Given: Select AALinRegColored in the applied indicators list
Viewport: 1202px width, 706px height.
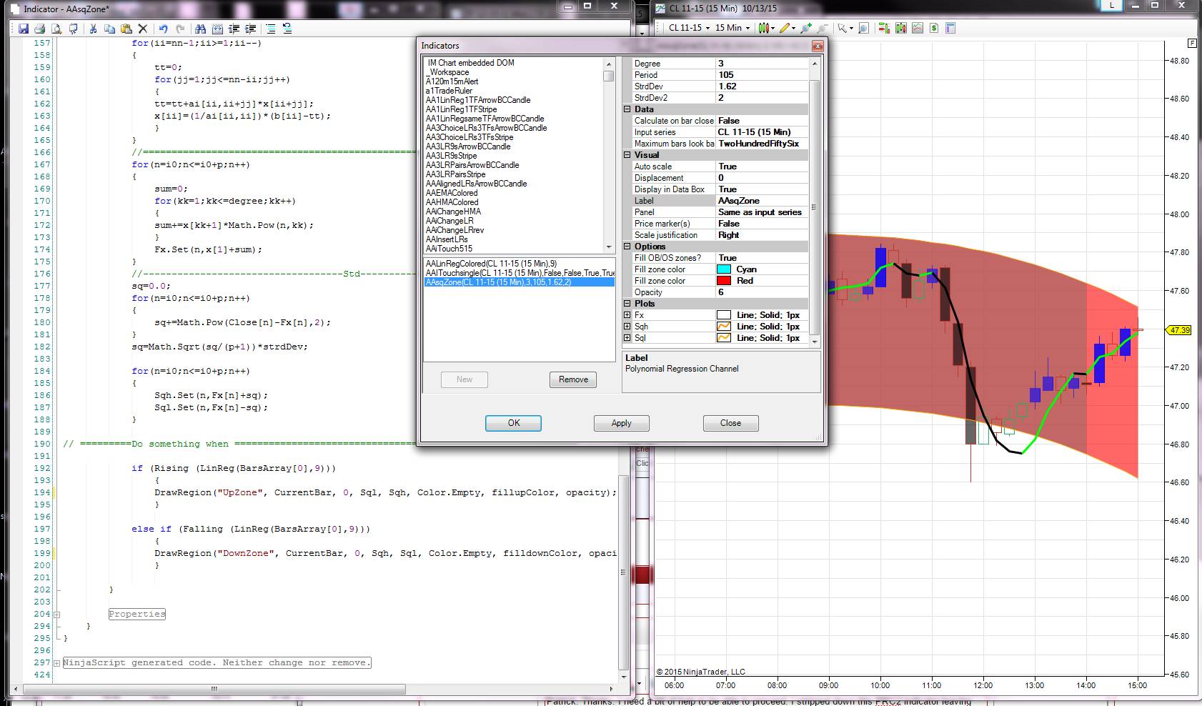Looking at the screenshot, I should [x=491, y=264].
